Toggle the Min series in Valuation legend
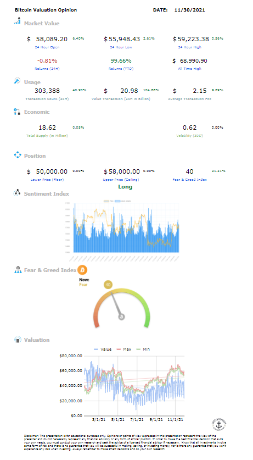 pos(143,349)
